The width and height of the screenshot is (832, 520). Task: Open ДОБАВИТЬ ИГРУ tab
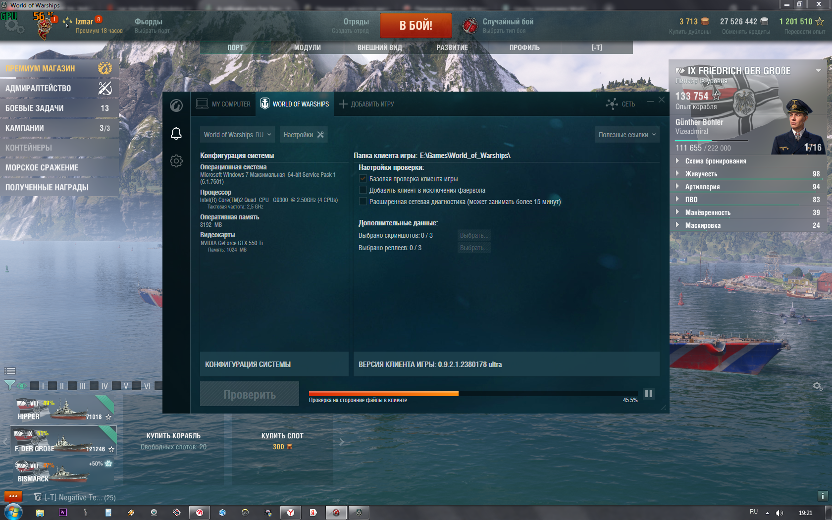(366, 104)
